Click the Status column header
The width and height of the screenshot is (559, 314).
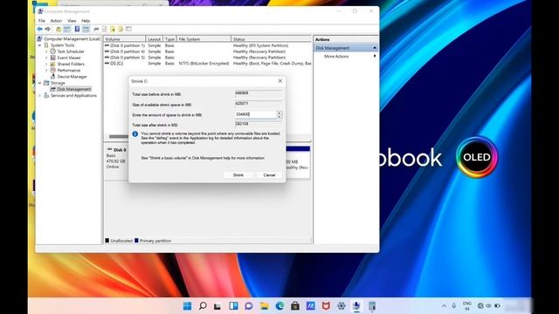(x=272, y=39)
